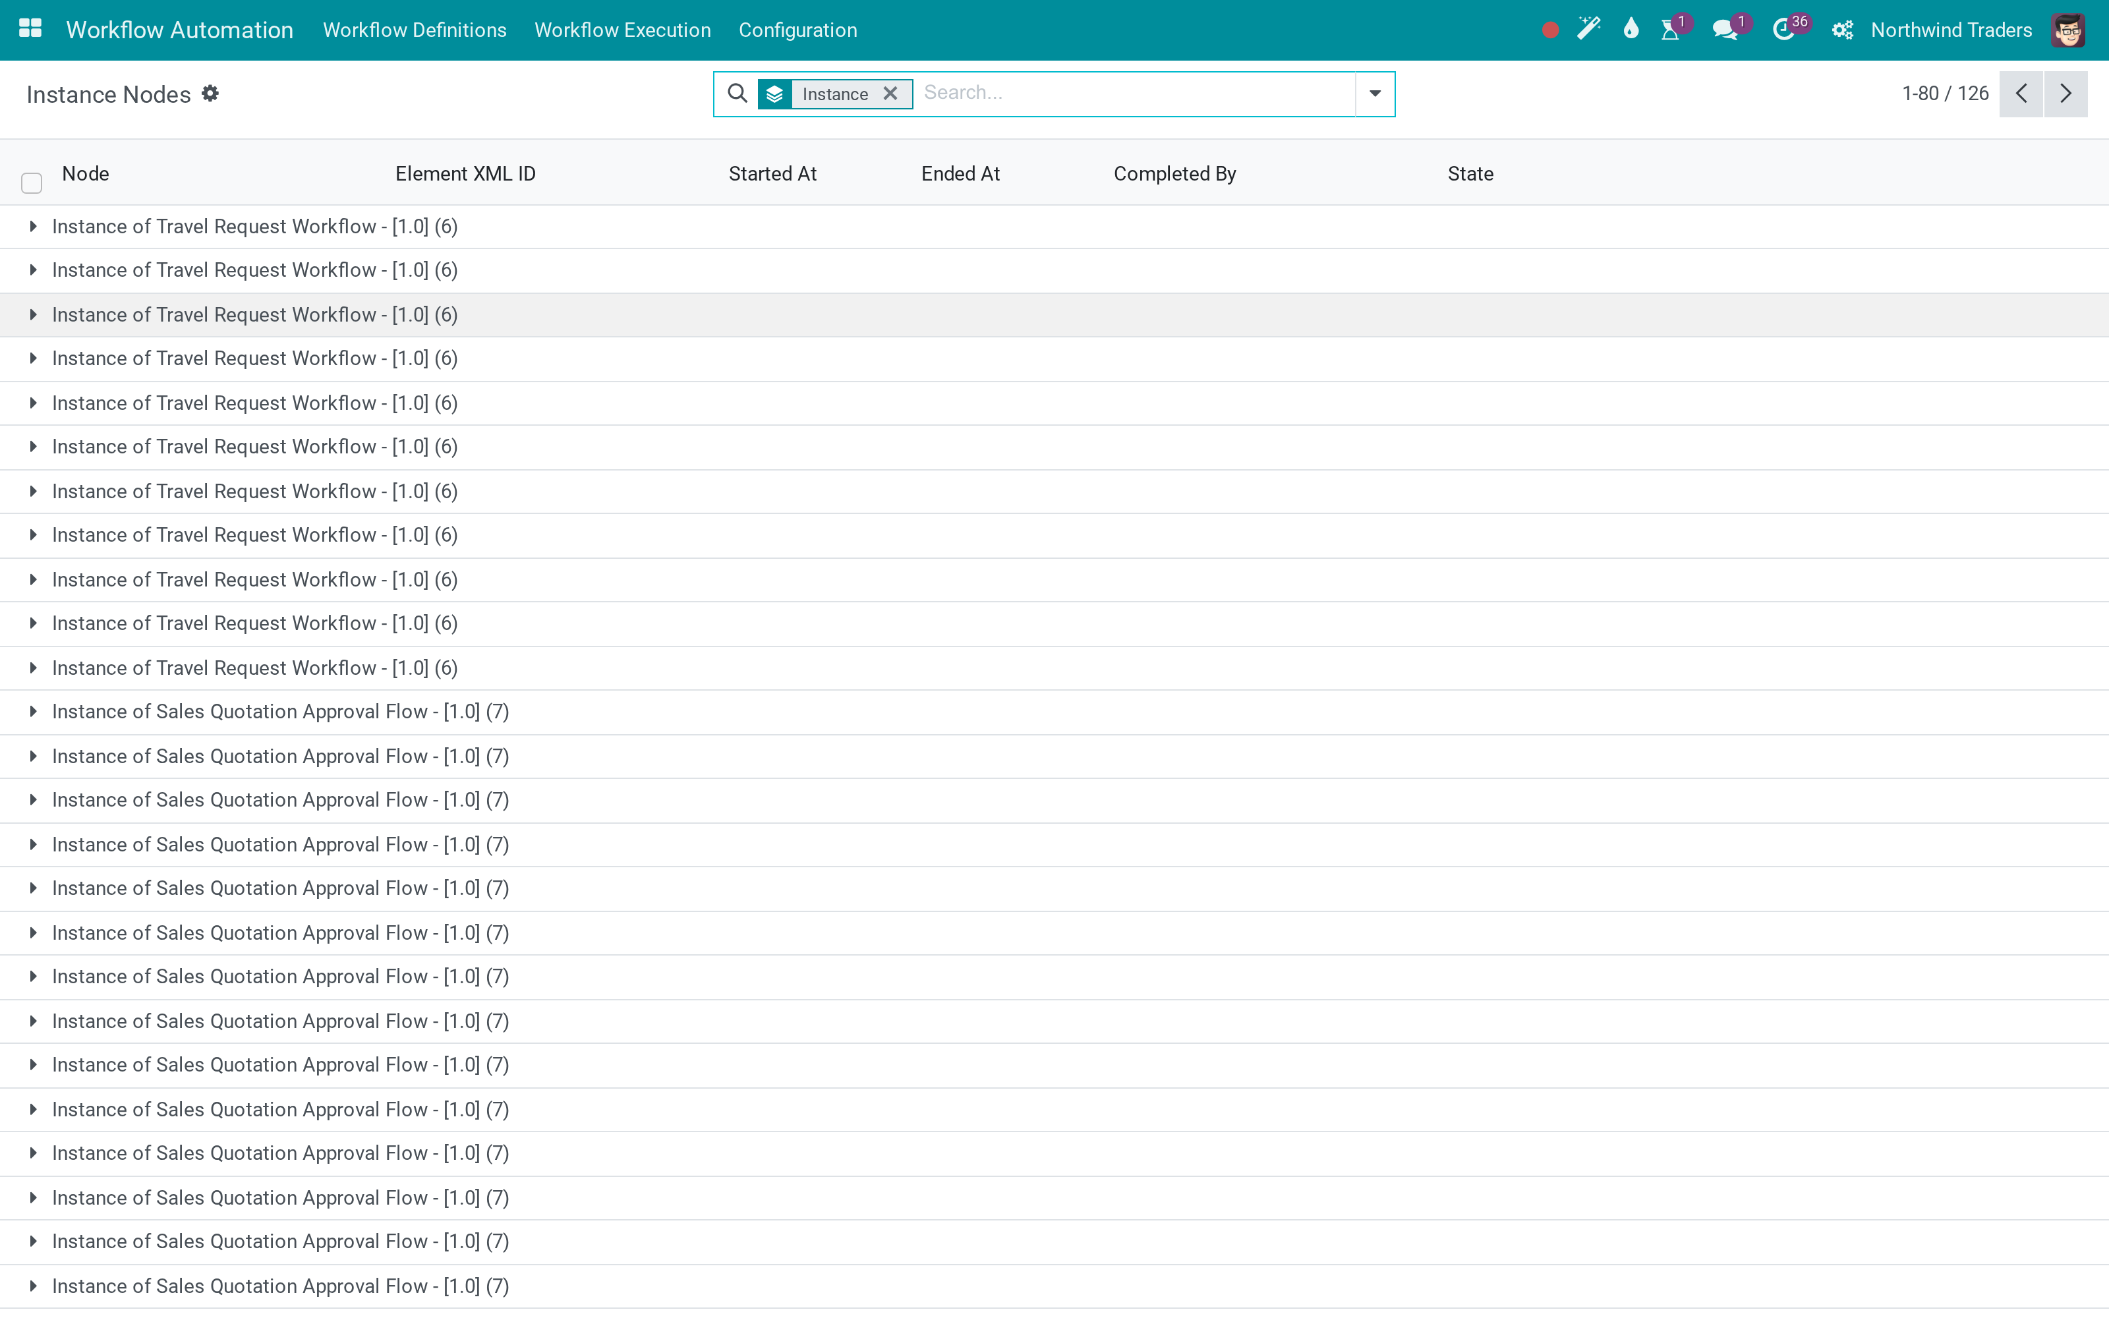Open the magic wand studio tool
2109x1318 pixels.
(x=1589, y=29)
